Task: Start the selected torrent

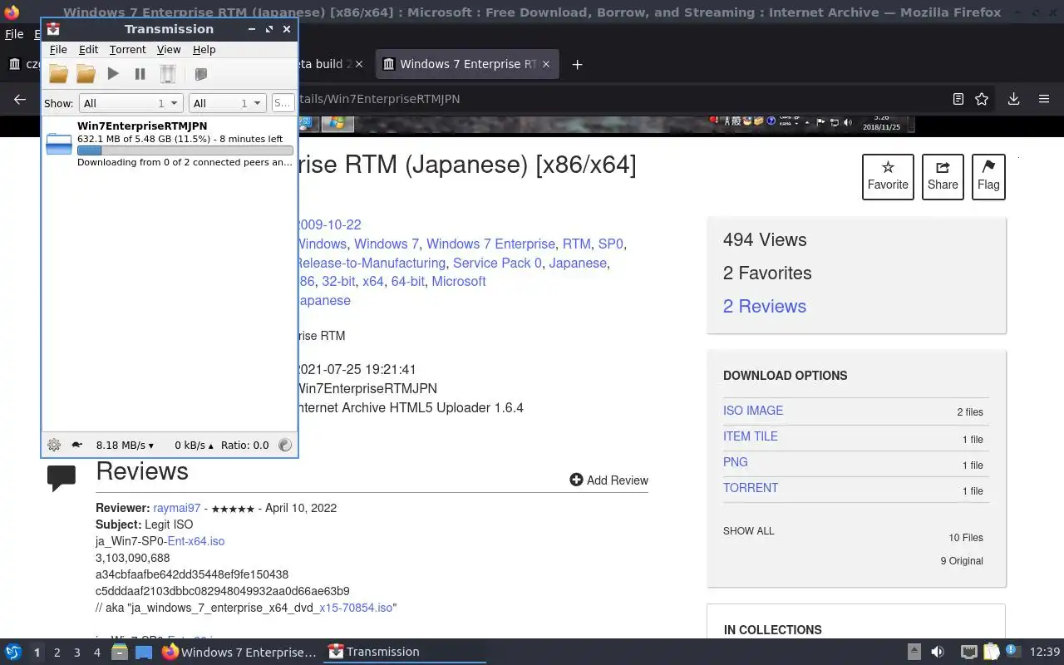Action: [x=113, y=74]
